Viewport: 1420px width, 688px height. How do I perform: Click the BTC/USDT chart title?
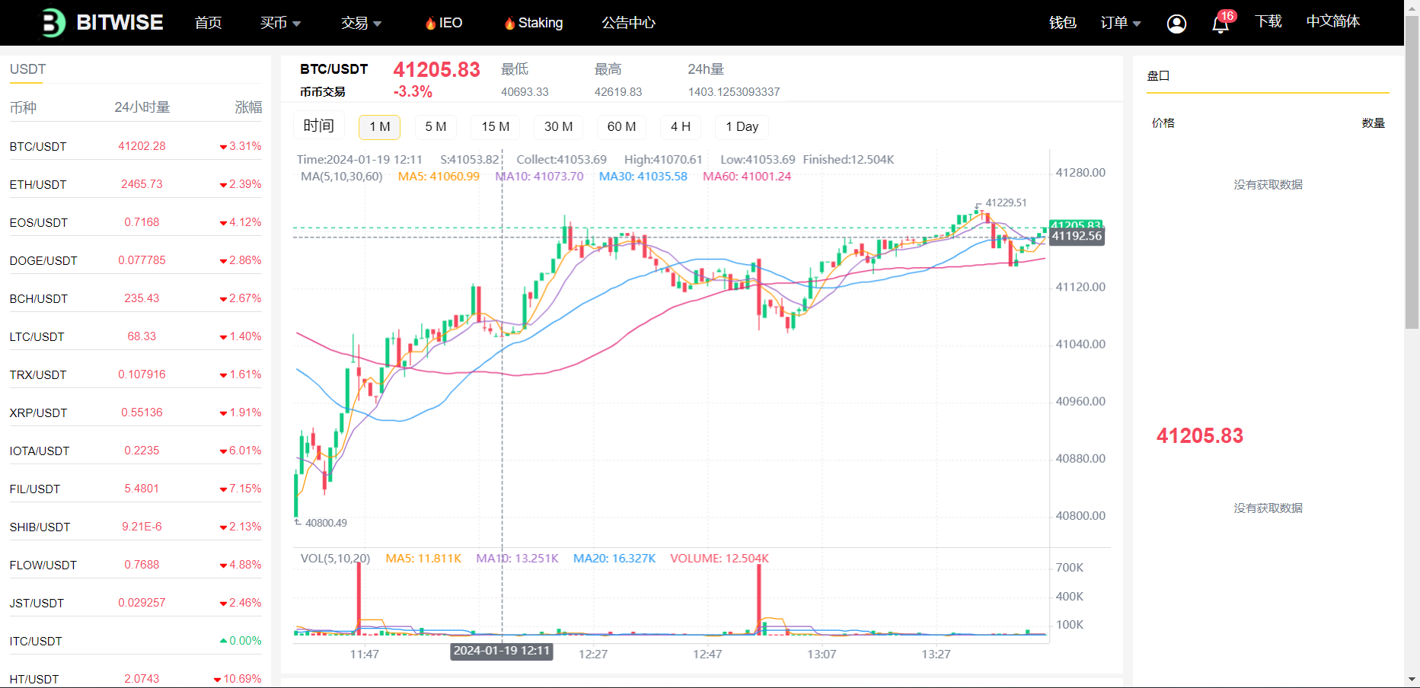[x=333, y=69]
